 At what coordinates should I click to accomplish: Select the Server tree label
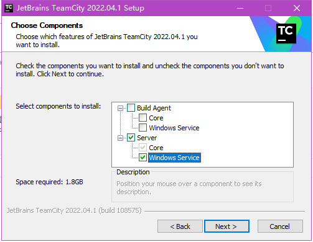(147, 138)
